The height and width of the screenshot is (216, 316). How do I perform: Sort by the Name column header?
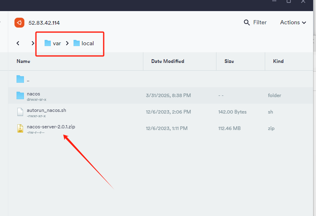[24, 61]
